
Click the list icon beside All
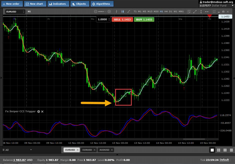pos(3,150)
